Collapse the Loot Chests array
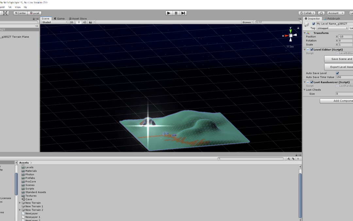 tap(305, 90)
